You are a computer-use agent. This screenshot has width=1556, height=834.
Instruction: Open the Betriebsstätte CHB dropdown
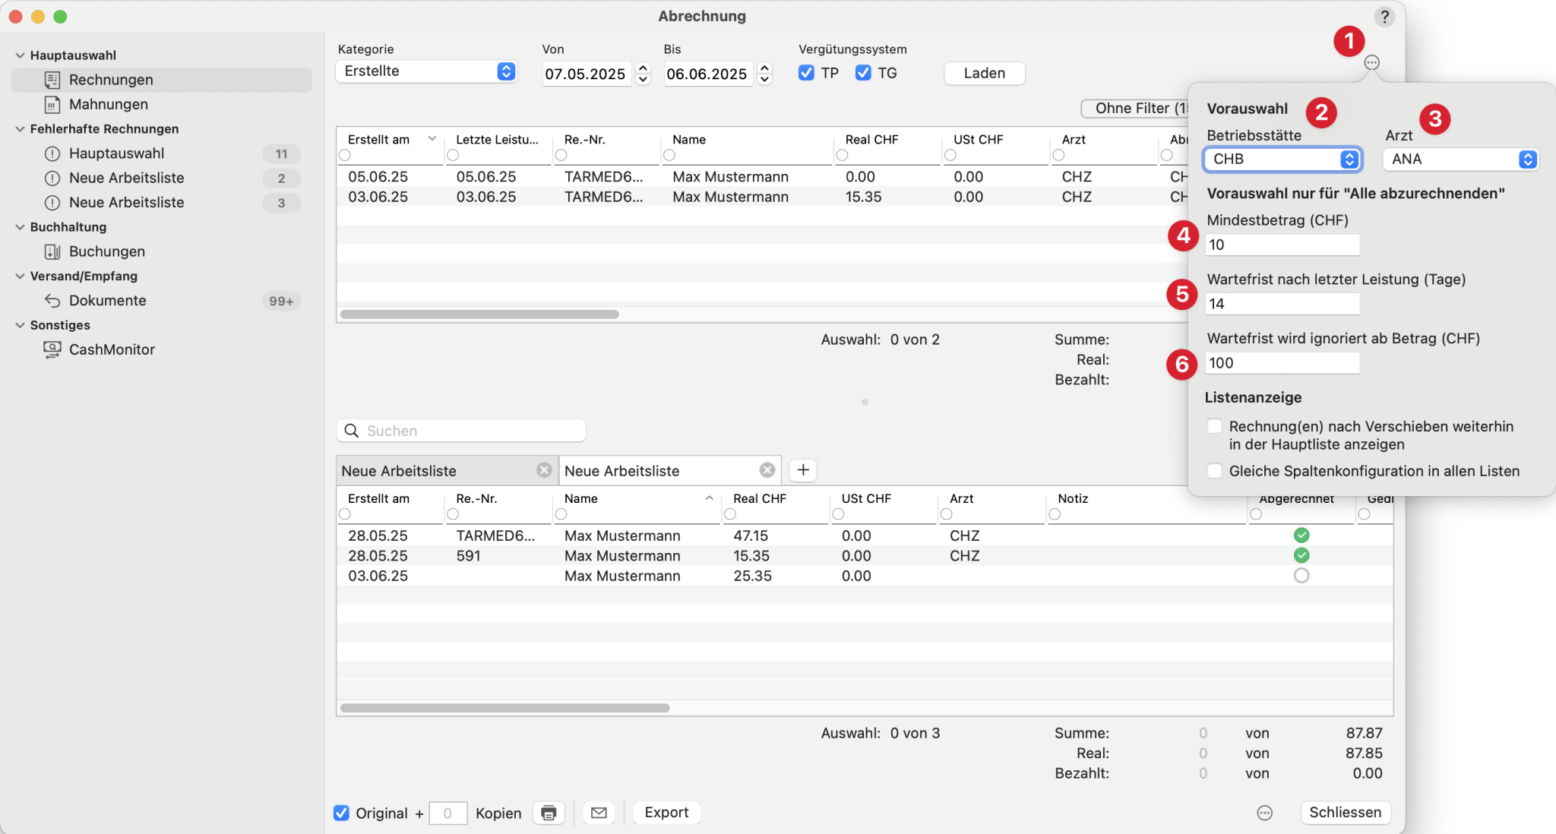(x=1282, y=159)
